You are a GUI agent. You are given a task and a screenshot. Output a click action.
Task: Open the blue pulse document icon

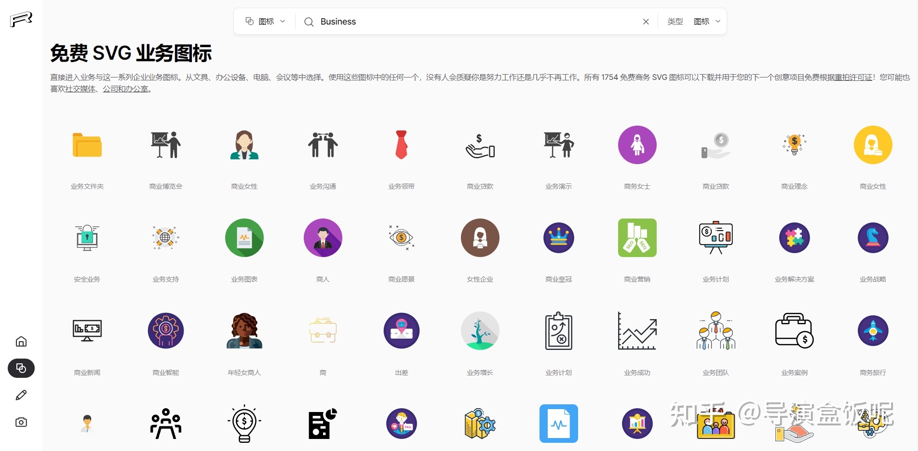pos(559,424)
